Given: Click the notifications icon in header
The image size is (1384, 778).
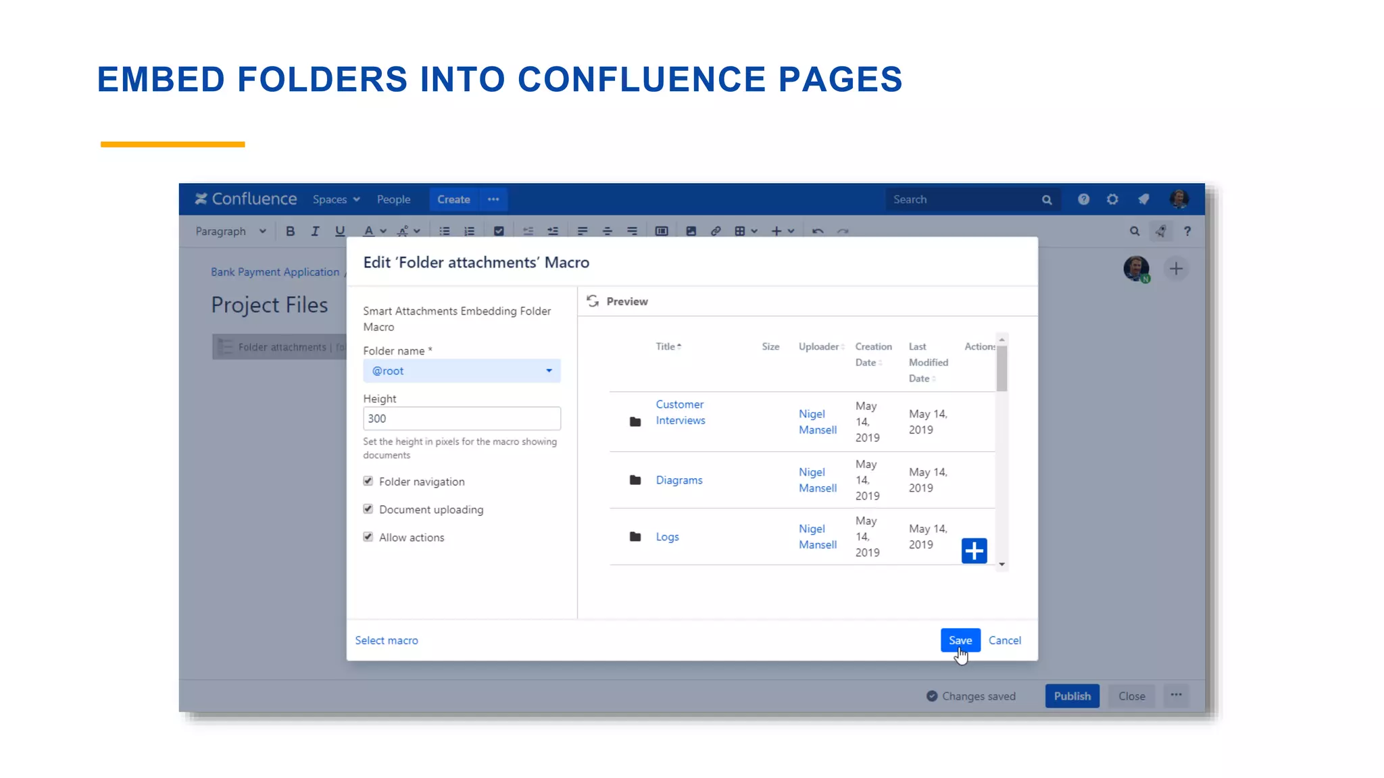Looking at the screenshot, I should point(1143,199).
